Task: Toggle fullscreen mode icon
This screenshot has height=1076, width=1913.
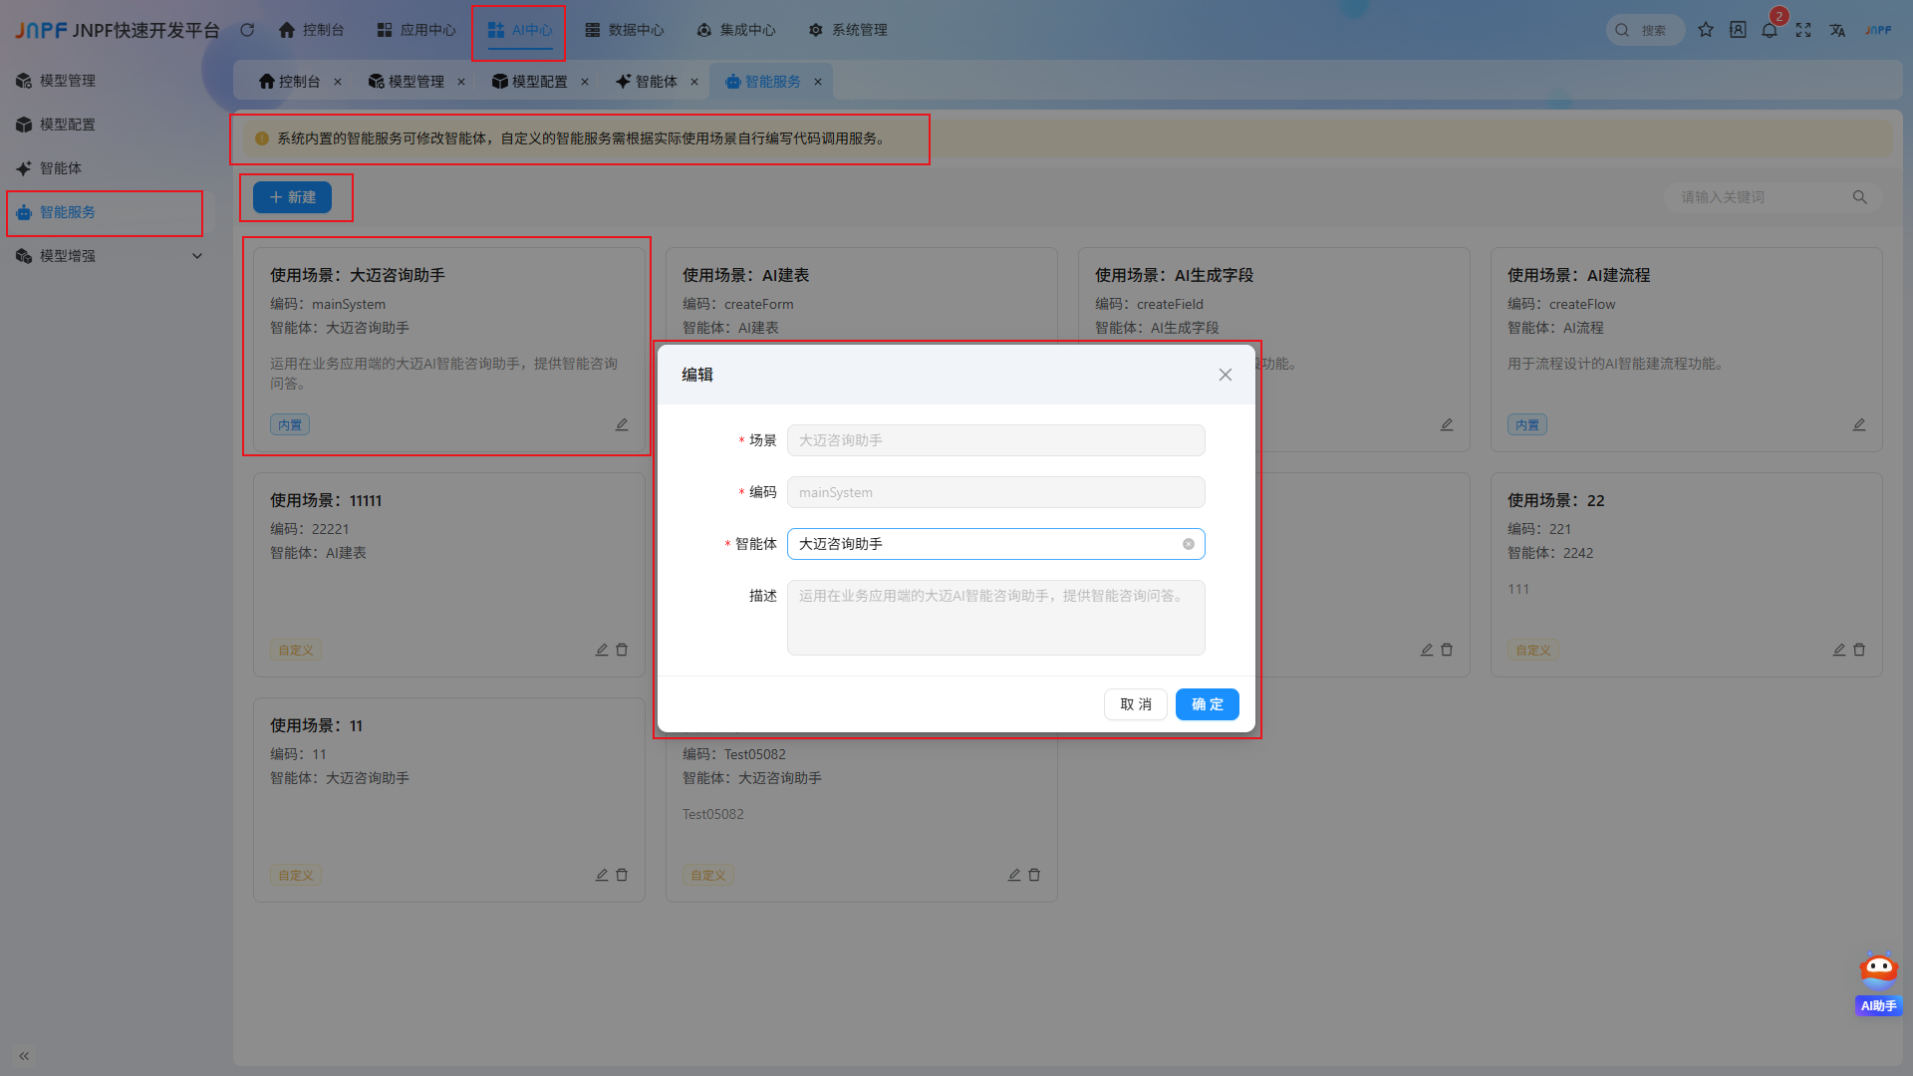Action: [x=1803, y=30]
